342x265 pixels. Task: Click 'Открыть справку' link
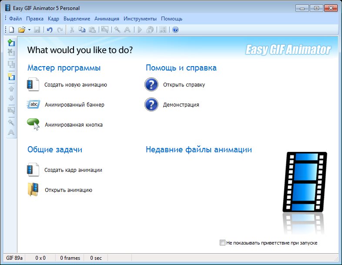[x=184, y=85]
